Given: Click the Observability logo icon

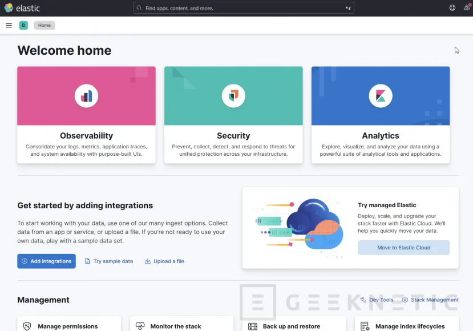Looking at the screenshot, I should [x=86, y=96].
